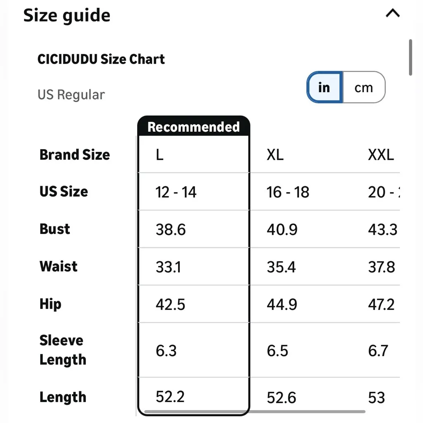
Task: Select the Recommended column header
Action: pyautogui.click(x=193, y=127)
